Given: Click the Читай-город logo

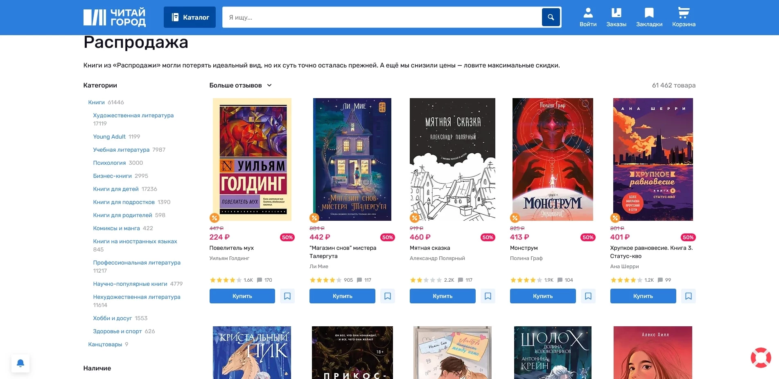Looking at the screenshot, I should pos(115,18).
